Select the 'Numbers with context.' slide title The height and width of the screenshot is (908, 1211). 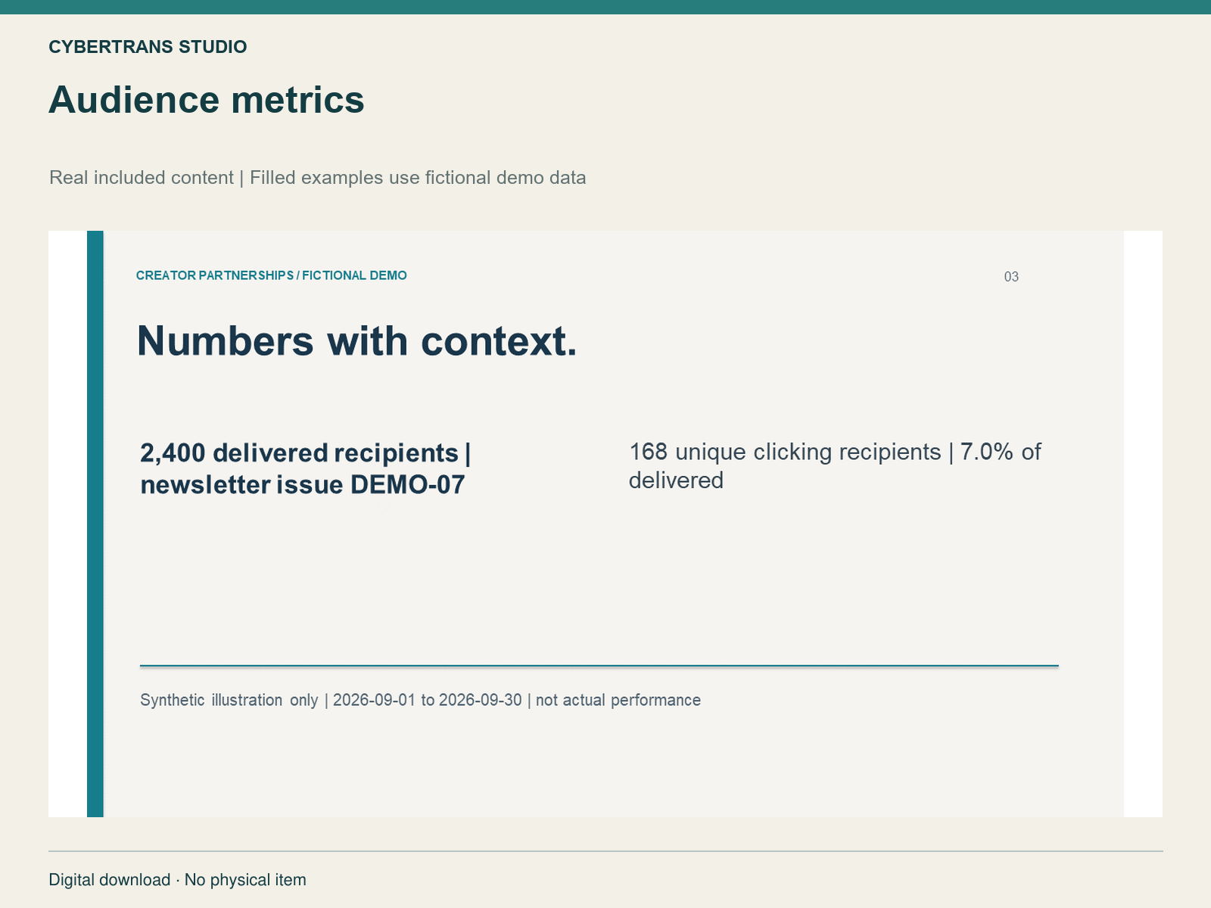coord(356,340)
